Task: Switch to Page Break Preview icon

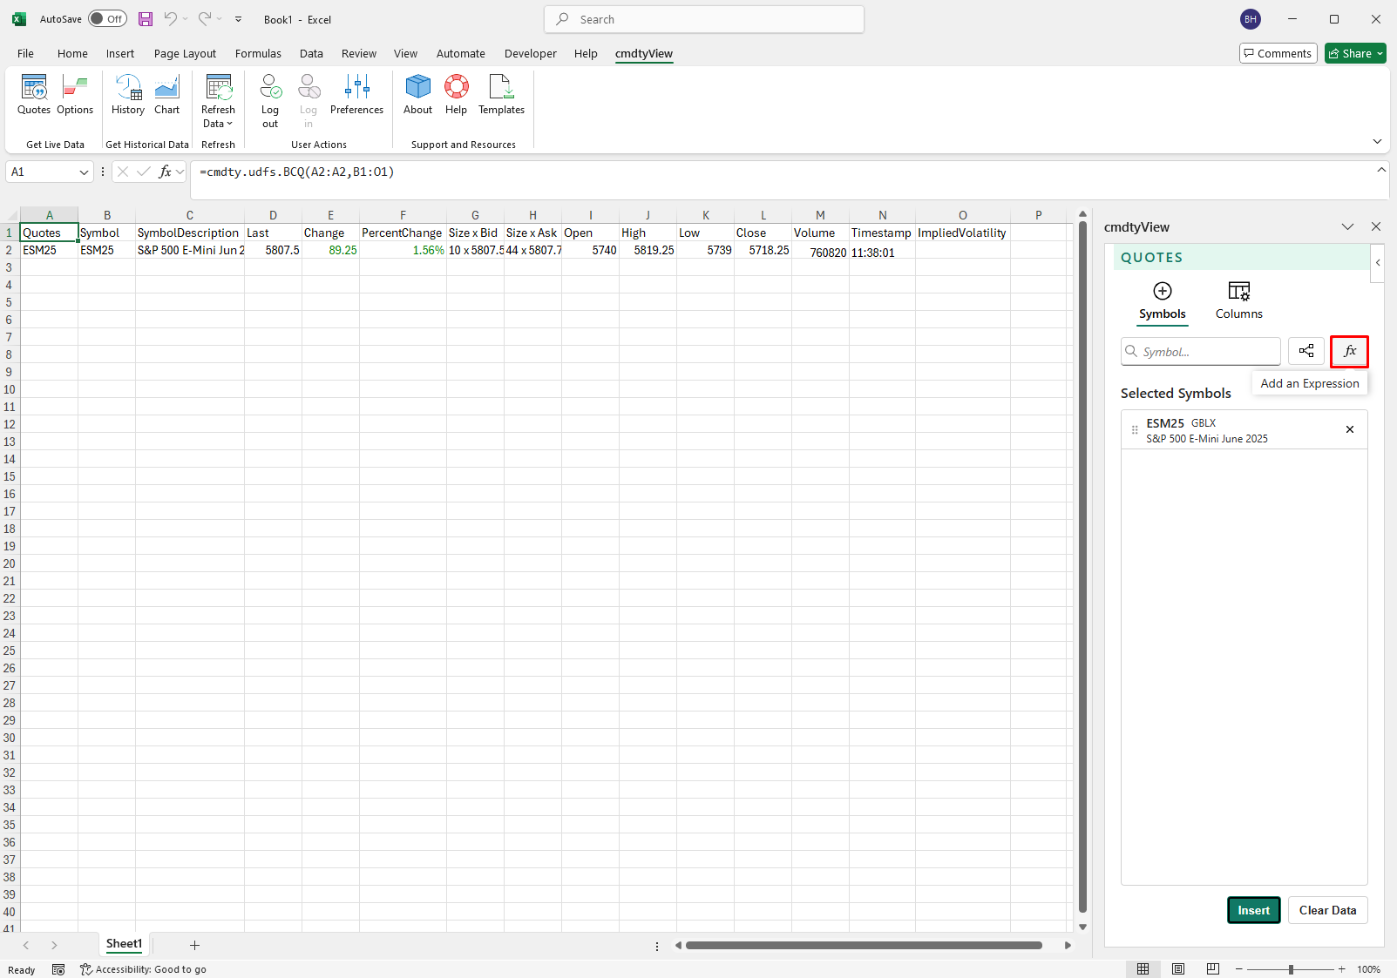Action: (1212, 969)
